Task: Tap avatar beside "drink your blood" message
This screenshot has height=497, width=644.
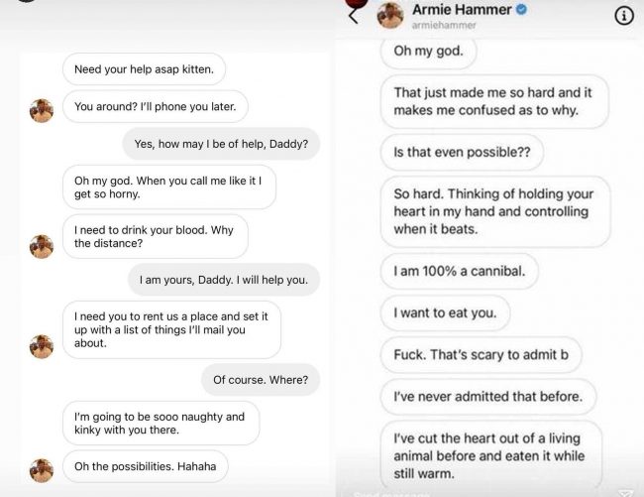Action: [x=42, y=246]
